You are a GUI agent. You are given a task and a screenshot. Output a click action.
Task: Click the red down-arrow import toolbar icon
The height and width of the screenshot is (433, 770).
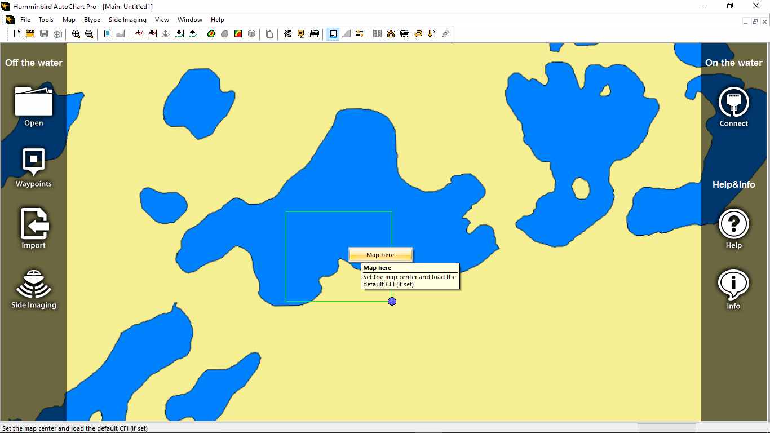pos(139,34)
